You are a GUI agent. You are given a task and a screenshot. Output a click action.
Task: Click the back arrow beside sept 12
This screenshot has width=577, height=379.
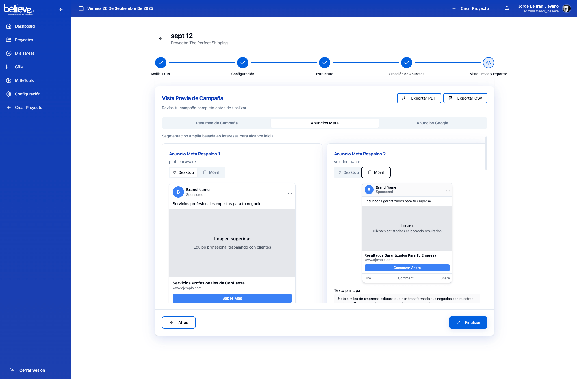click(x=161, y=38)
